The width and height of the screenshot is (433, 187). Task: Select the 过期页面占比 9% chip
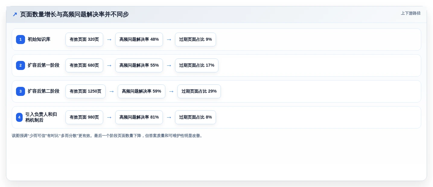(196, 40)
